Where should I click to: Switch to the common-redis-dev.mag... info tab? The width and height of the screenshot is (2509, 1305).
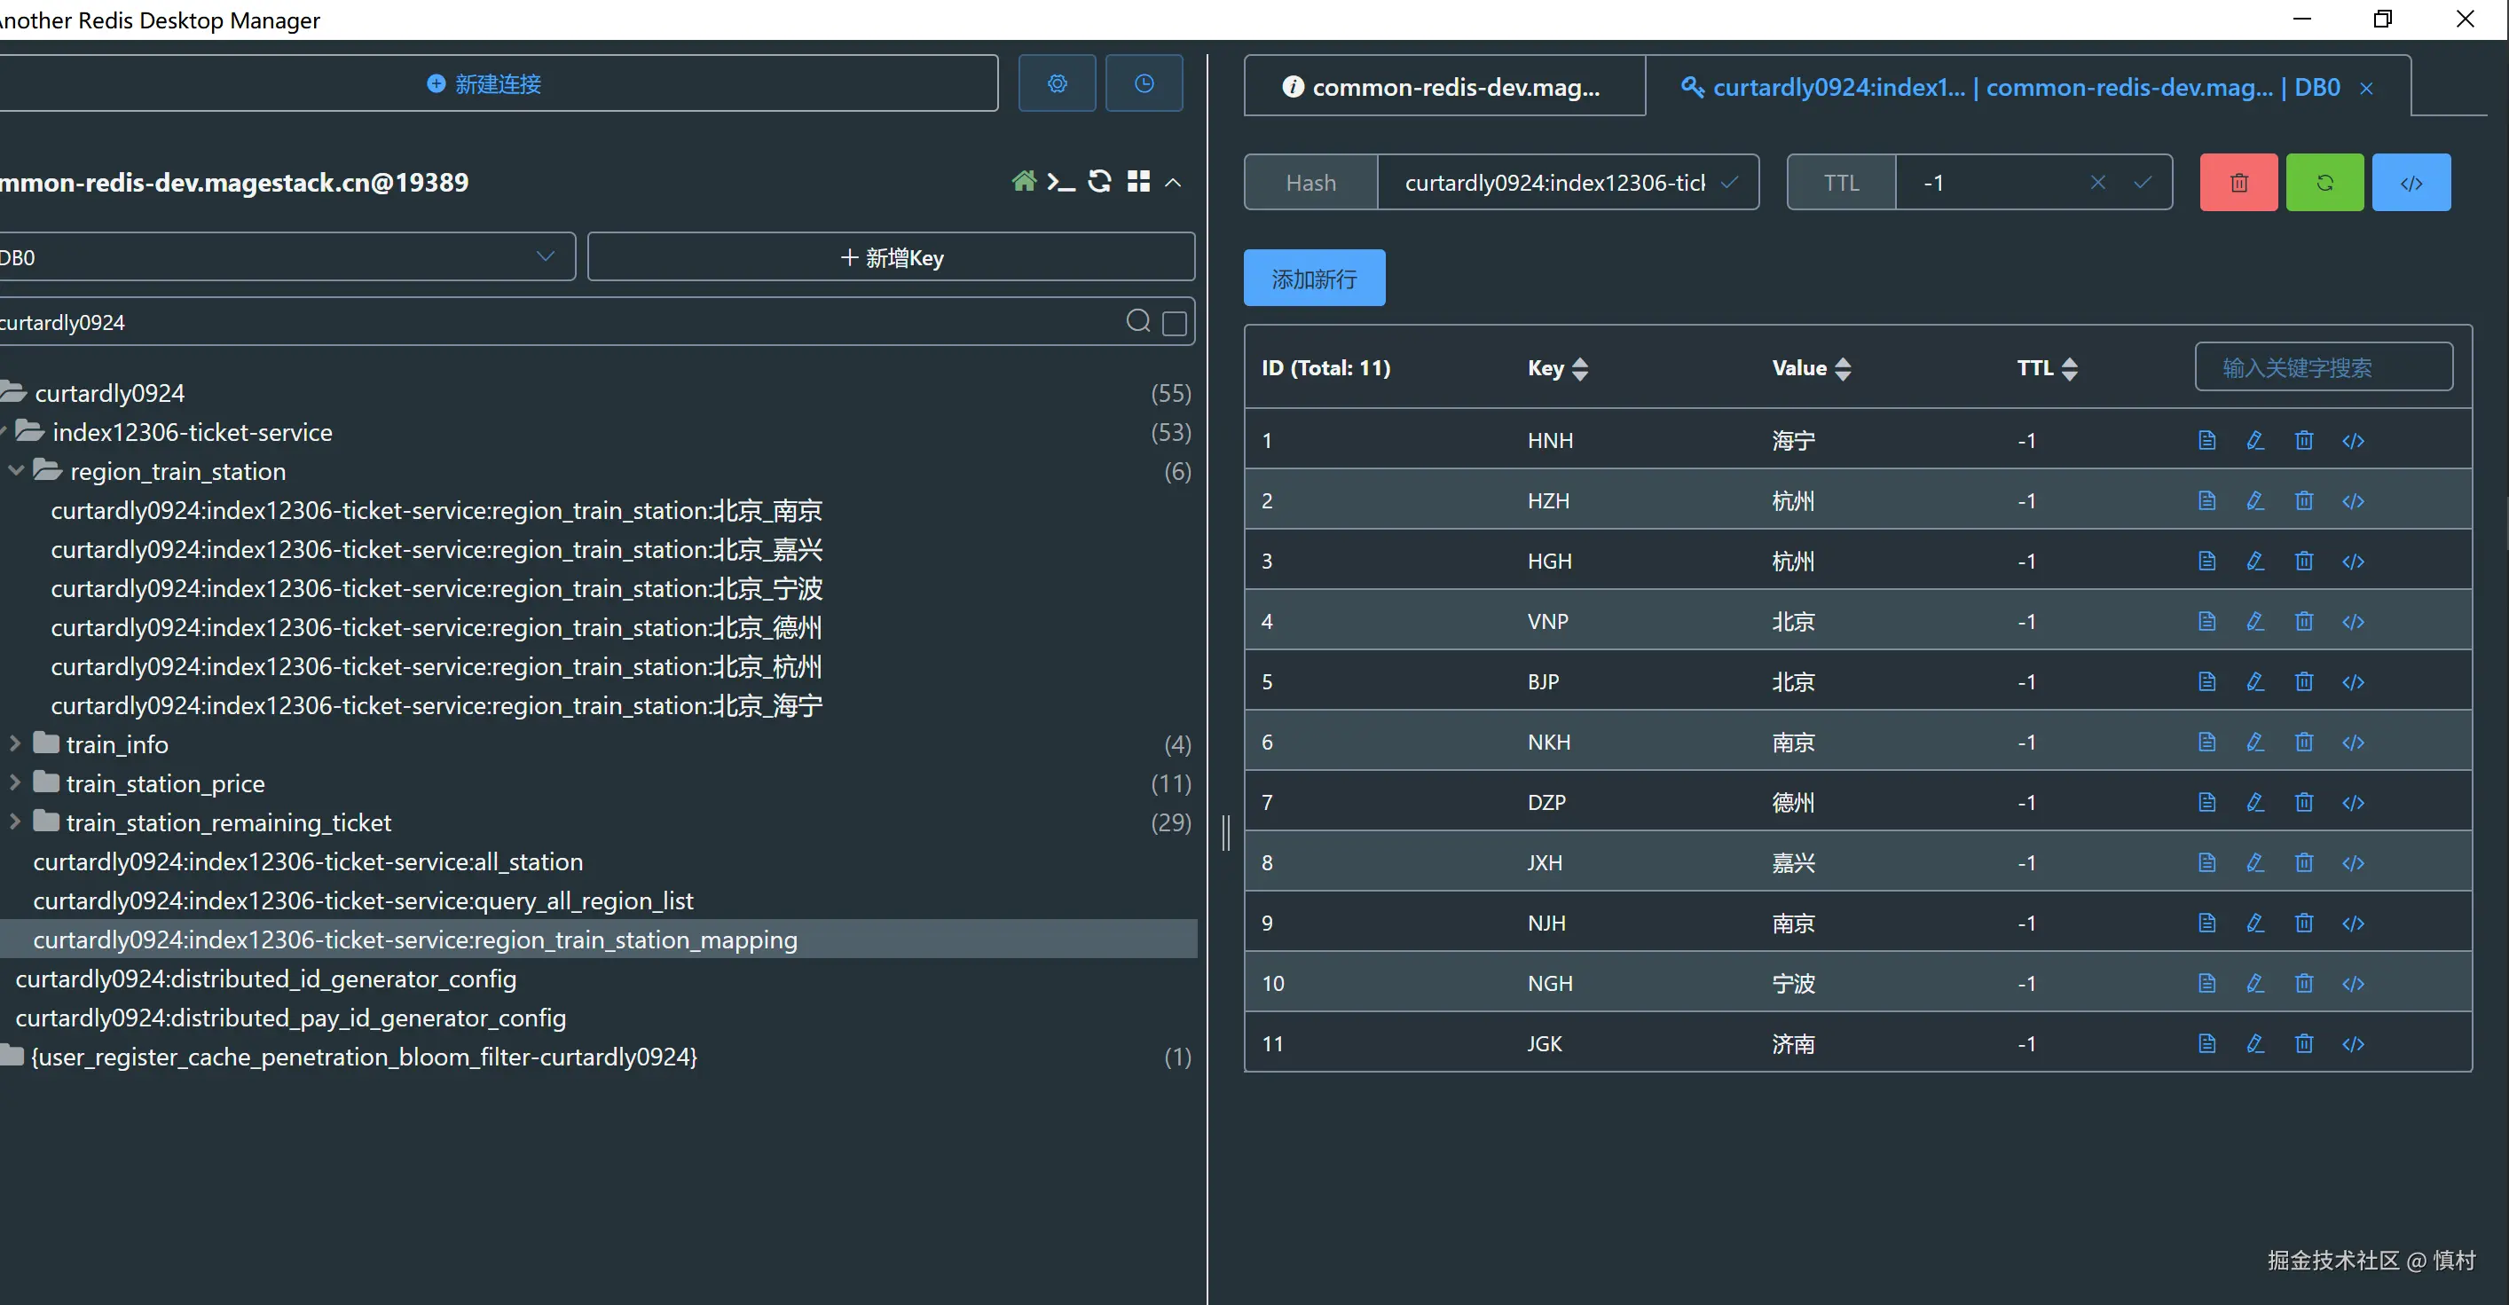tap(1444, 88)
